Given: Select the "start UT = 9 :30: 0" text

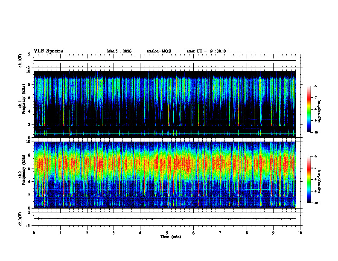Looking at the screenshot, I should point(206,51).
